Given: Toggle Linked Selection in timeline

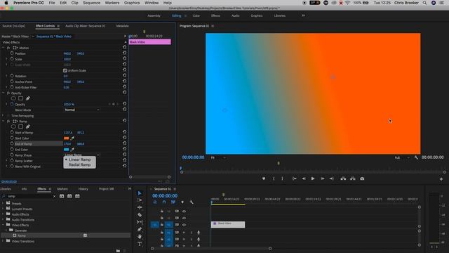Looking at the screenshot, I should [173, 202].
